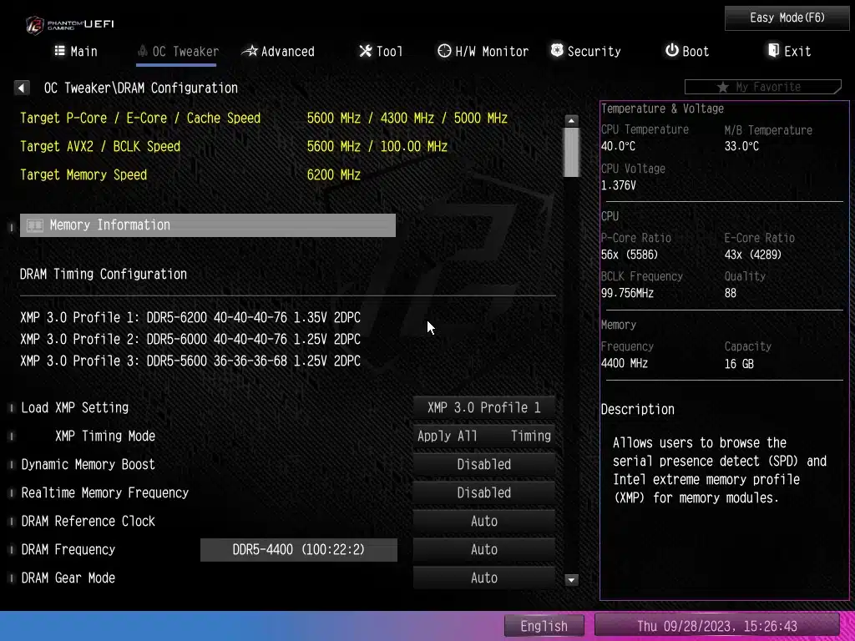
Task: Click the Memory Frequency 4400 MHz value
Action: pyautogui.click(x=625, y=364)
